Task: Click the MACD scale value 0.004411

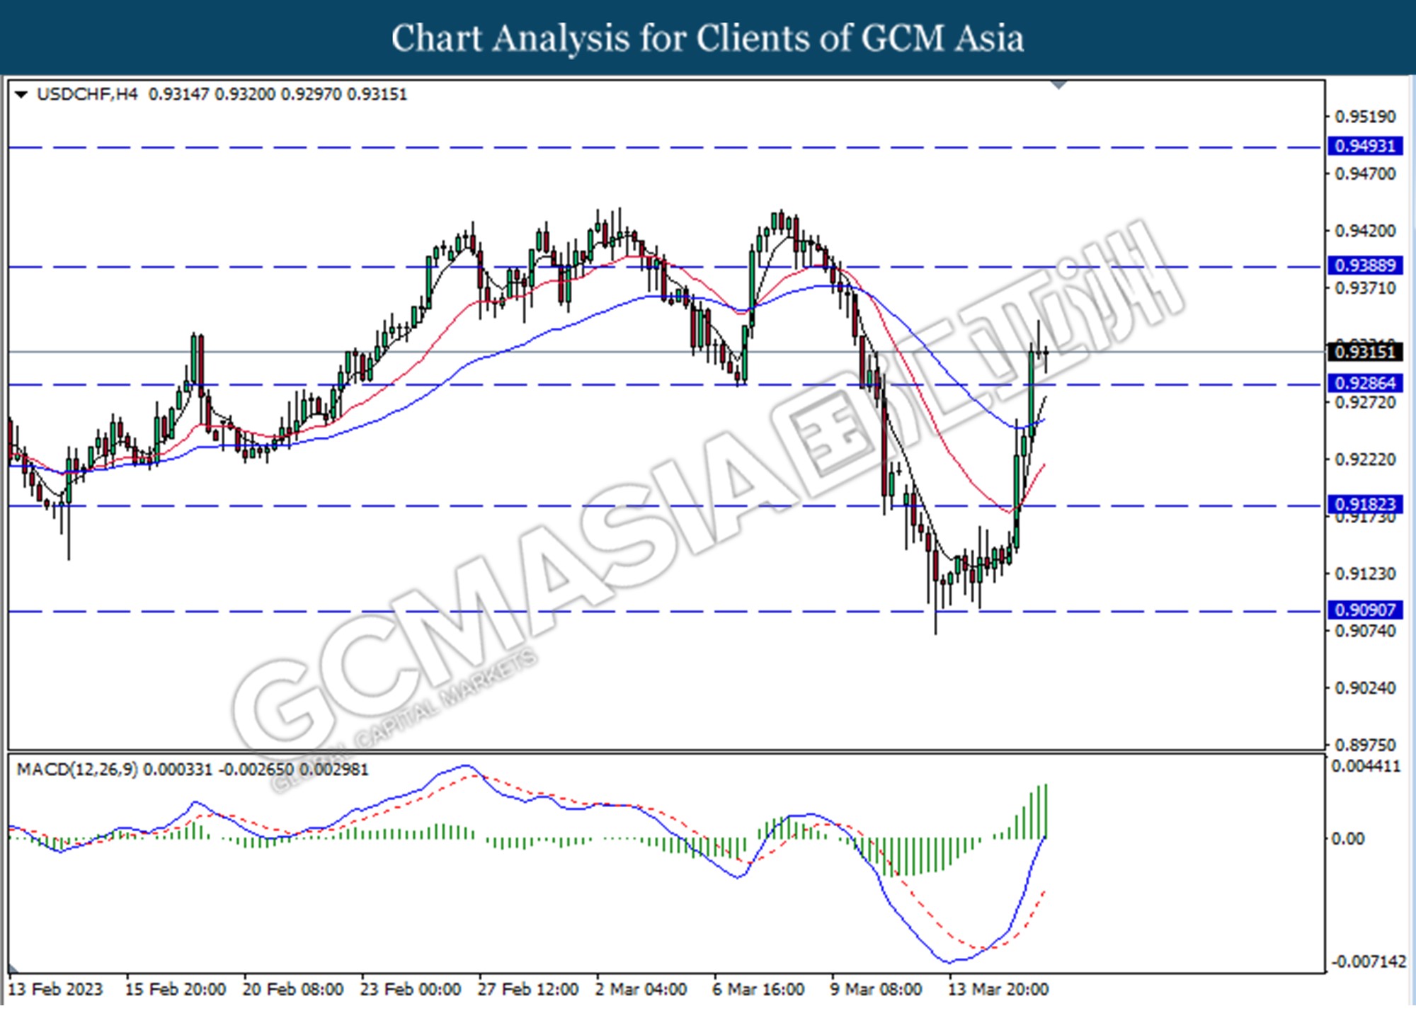Action: point(1366,767)
